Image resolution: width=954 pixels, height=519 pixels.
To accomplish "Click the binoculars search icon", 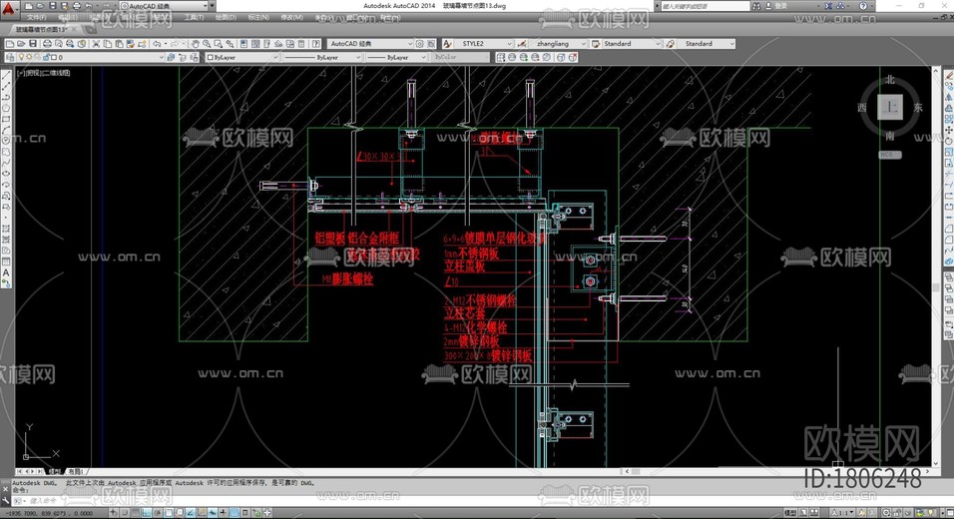I will click(756, 6).
